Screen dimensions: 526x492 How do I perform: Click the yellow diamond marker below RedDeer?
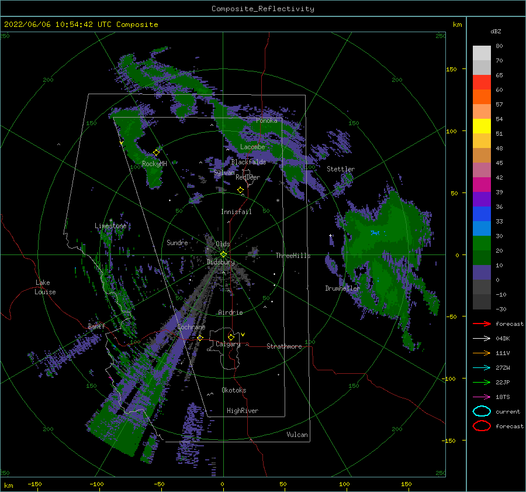tap(241, 190)
